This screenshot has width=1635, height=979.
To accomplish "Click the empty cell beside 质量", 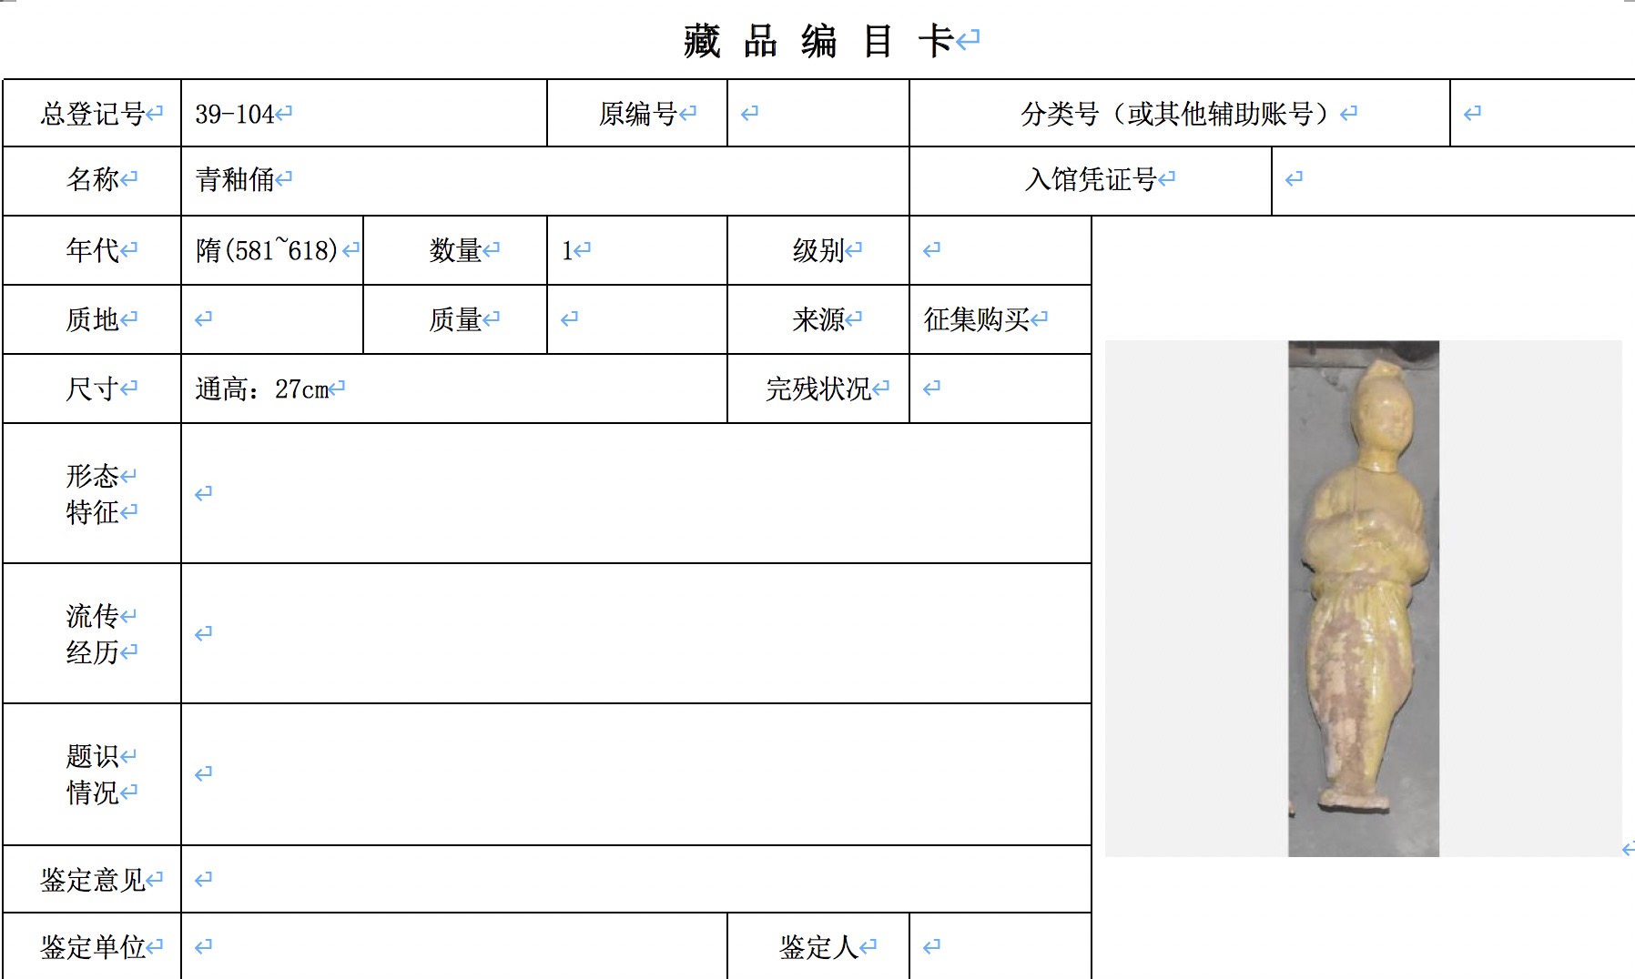I will [x=637, y=318].
